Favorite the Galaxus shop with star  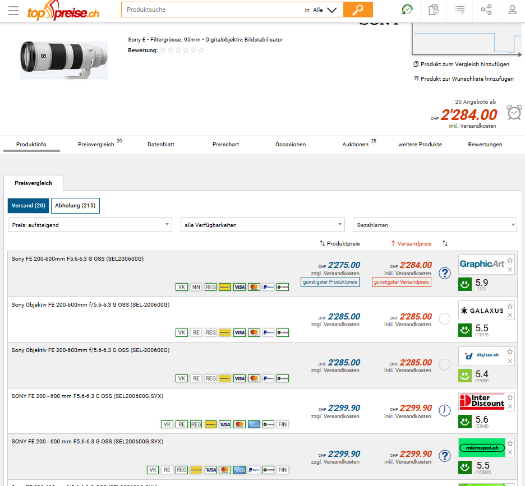510,306
